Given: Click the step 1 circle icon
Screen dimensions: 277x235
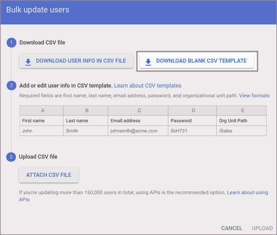Looking at the screenshot, I should (x=11, y=43).
